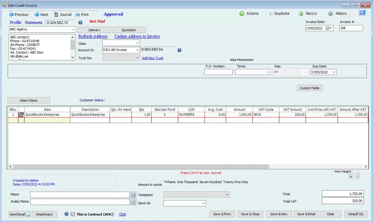The height and width of the screenshot is (222, 373).
Task: Open the Truck No dropdown
Action: 138,58
